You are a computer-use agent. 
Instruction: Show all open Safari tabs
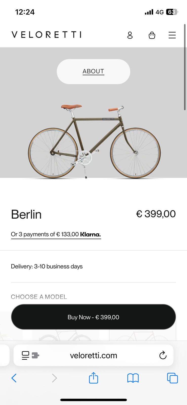tap(172, 378)
